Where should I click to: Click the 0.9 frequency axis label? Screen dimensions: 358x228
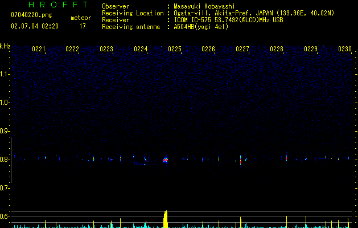(5, 131)
